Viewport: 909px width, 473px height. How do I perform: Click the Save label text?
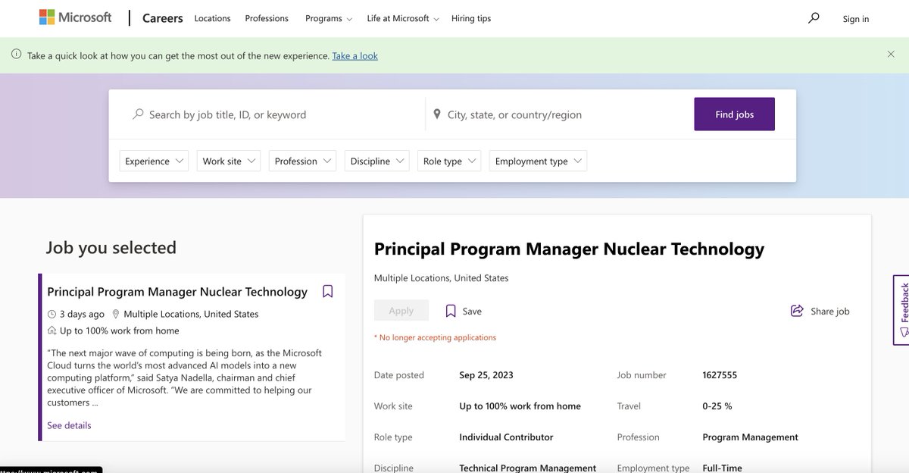click(x=472, y=312)
